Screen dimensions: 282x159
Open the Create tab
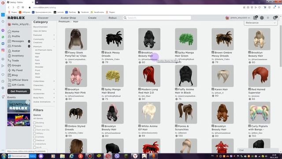[92, 18]
